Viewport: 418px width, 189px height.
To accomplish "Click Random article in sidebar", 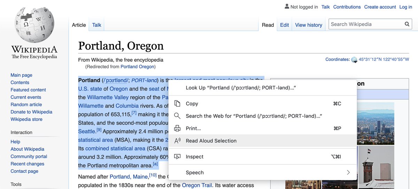I will pyautogui.click(x=26, y=104).
